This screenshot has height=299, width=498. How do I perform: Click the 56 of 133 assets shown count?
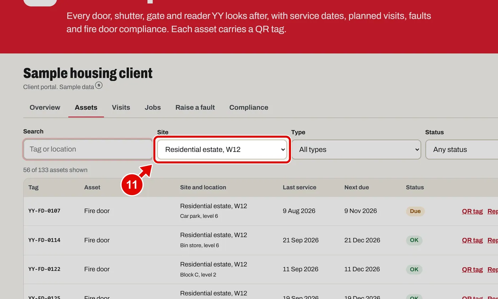55,170
